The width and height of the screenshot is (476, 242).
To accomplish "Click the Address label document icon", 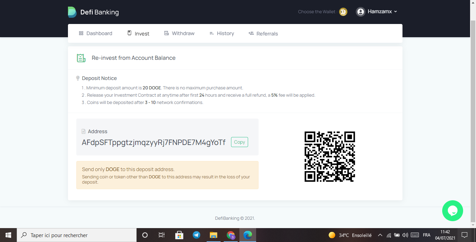I will click(x=84, y=131).
